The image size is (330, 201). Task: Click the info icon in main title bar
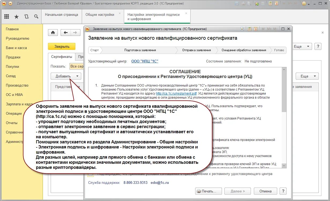[304, 4]
